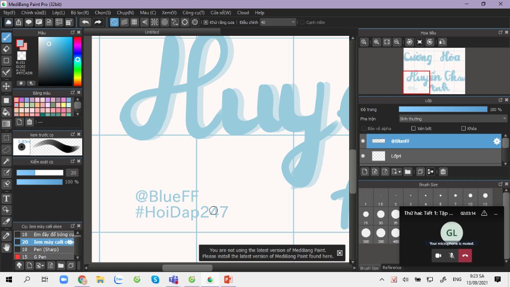Screen dimensions: 510x287
Task: Select the Move tool
Action: tap(6, 86)
